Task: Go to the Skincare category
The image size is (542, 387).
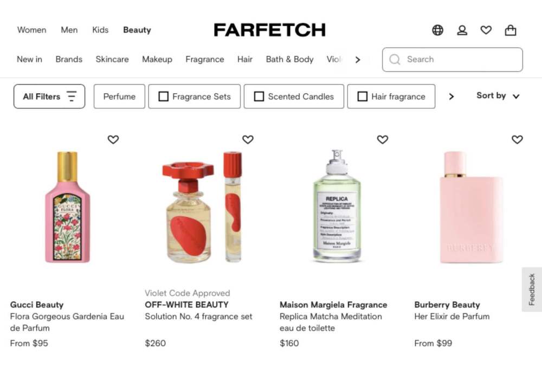Action: point(112,59)
